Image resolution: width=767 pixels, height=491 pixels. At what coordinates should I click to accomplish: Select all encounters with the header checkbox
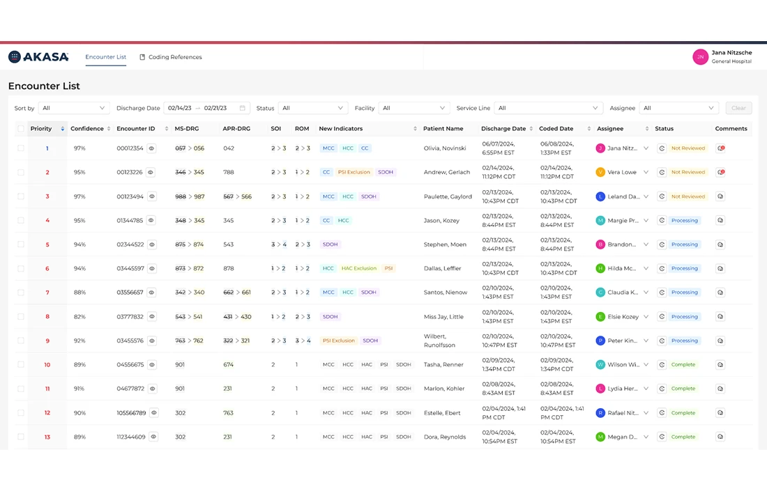20,129
